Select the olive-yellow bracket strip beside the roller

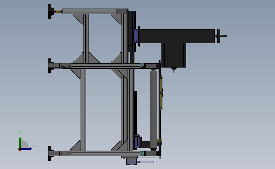coord(161,93)
